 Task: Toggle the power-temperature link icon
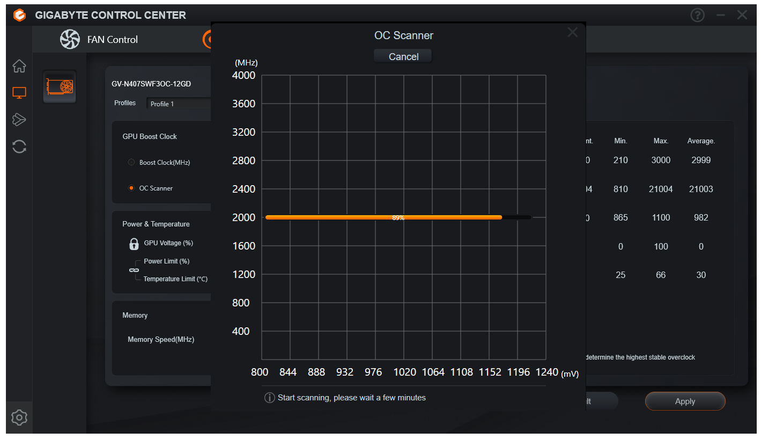tap(134, 270)
